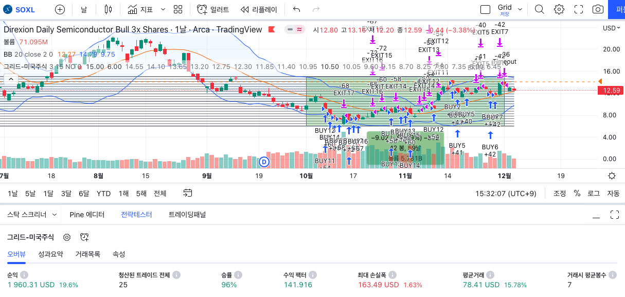The width and height of the screenshot is (625, 297).
Task: Click the 볼륨 71.095M legend
Action: click(x=26, y=42)
